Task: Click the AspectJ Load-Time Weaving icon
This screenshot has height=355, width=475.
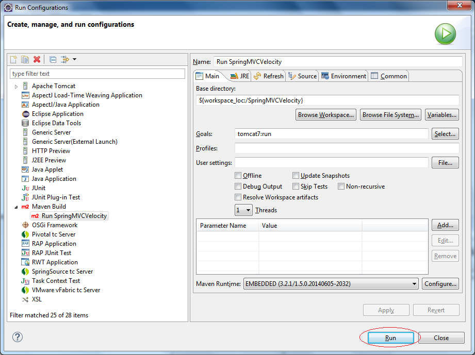Action: (x=25, y=95)
